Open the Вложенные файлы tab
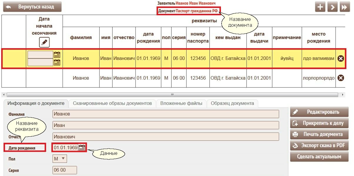354x176 pixels. coord(181,103)
